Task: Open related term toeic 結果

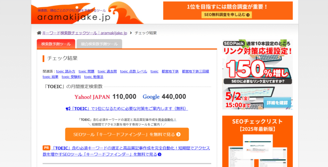Action: pyautogui.click(x=50, y=77)
